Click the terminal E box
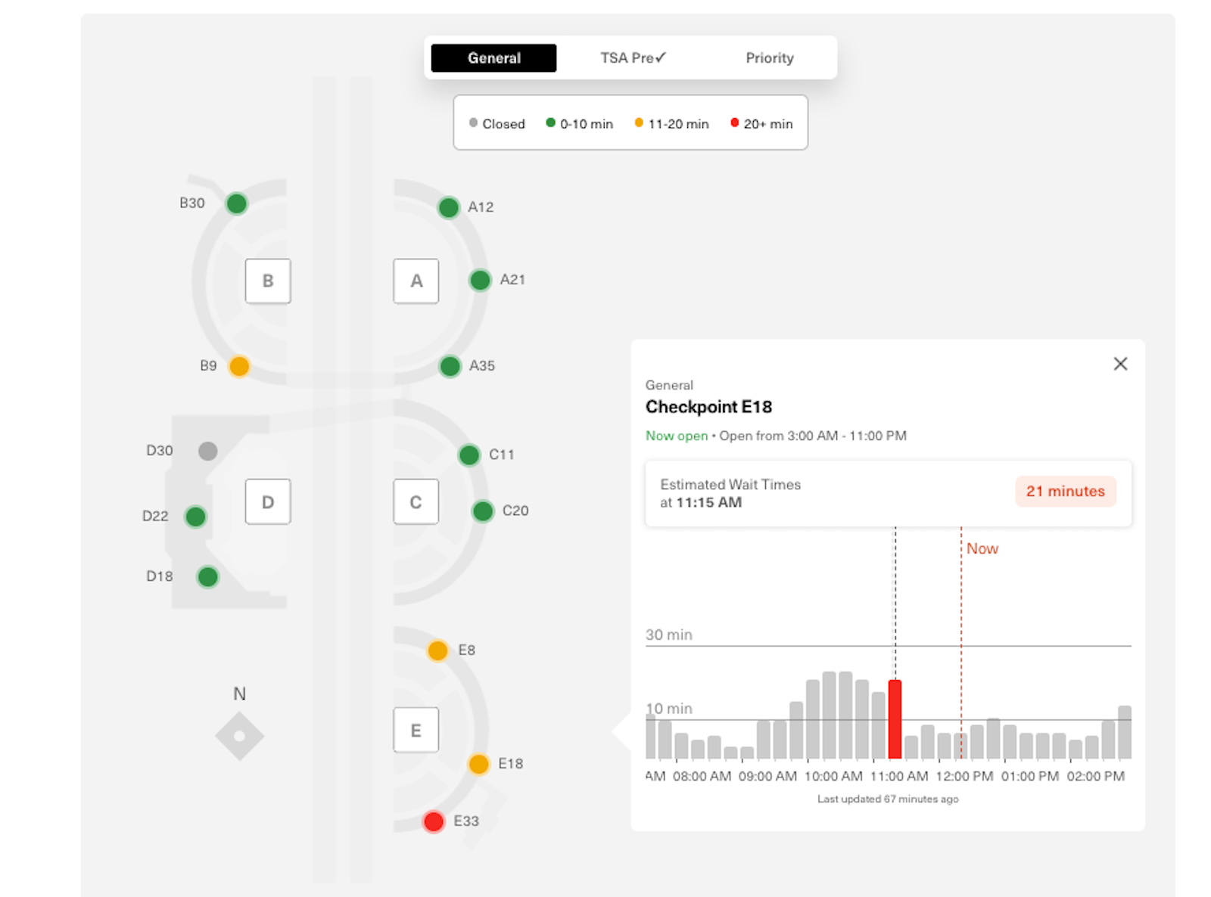The width and height of the screenshot is (1211, 897). tap(416, 730)
